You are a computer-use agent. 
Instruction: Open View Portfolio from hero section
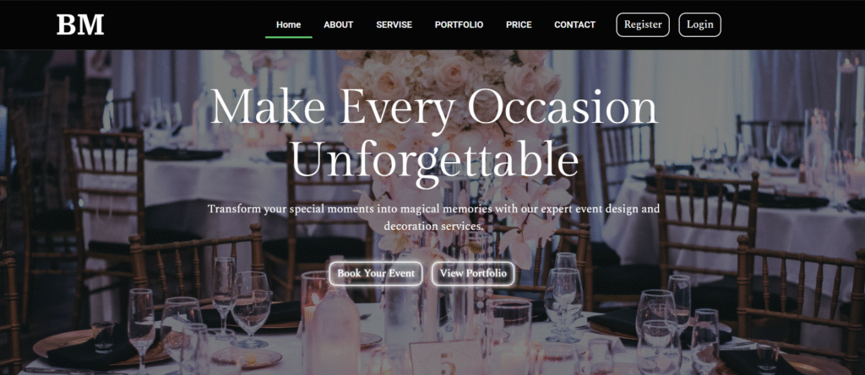click(473, 274)
